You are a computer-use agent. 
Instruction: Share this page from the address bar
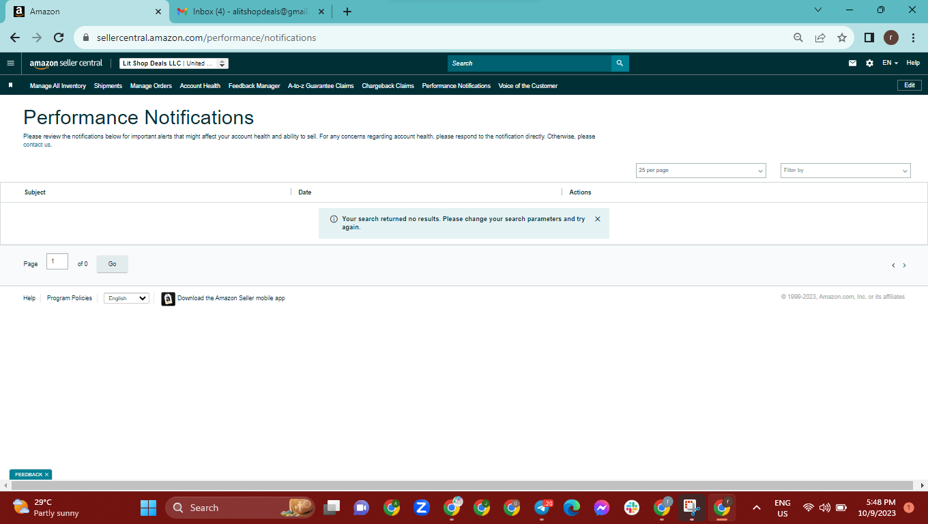(820, 38)
